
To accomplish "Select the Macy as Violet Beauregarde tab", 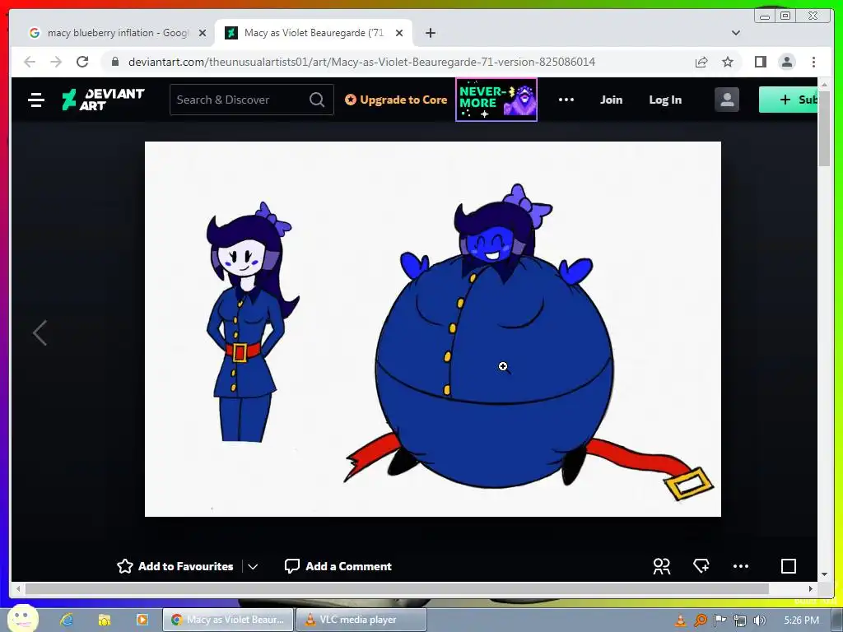I will [314, 33].
